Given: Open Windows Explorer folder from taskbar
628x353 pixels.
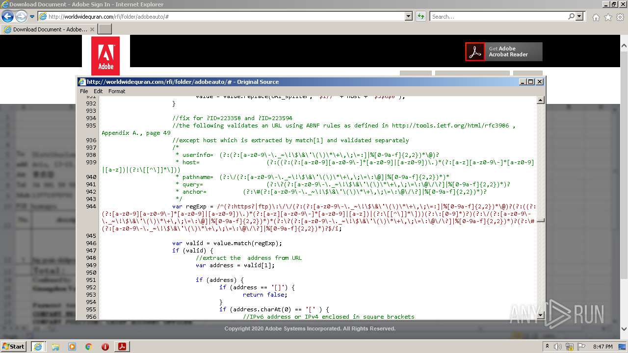Looking at the screenshot, I should (55, 347).
